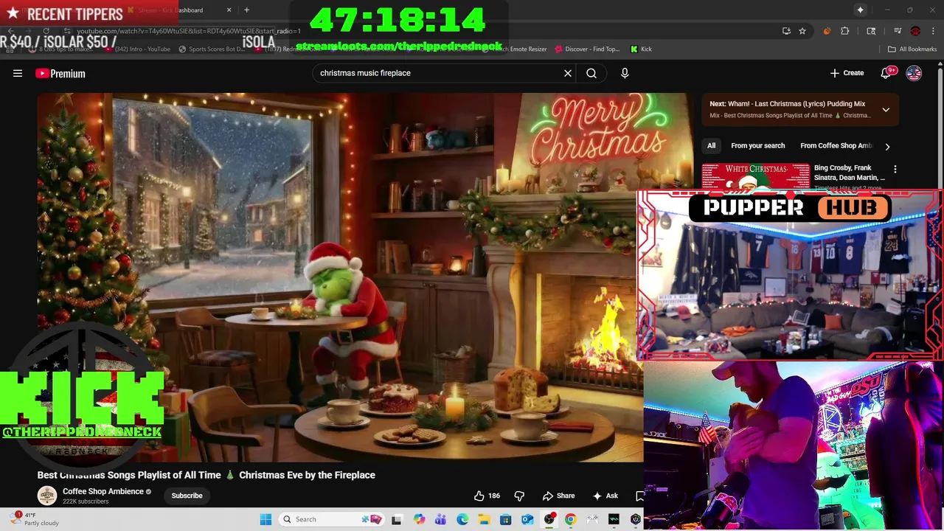Show more filter chips with right arrow
This screenshot has width=944, height=531.
coord(887,147)
